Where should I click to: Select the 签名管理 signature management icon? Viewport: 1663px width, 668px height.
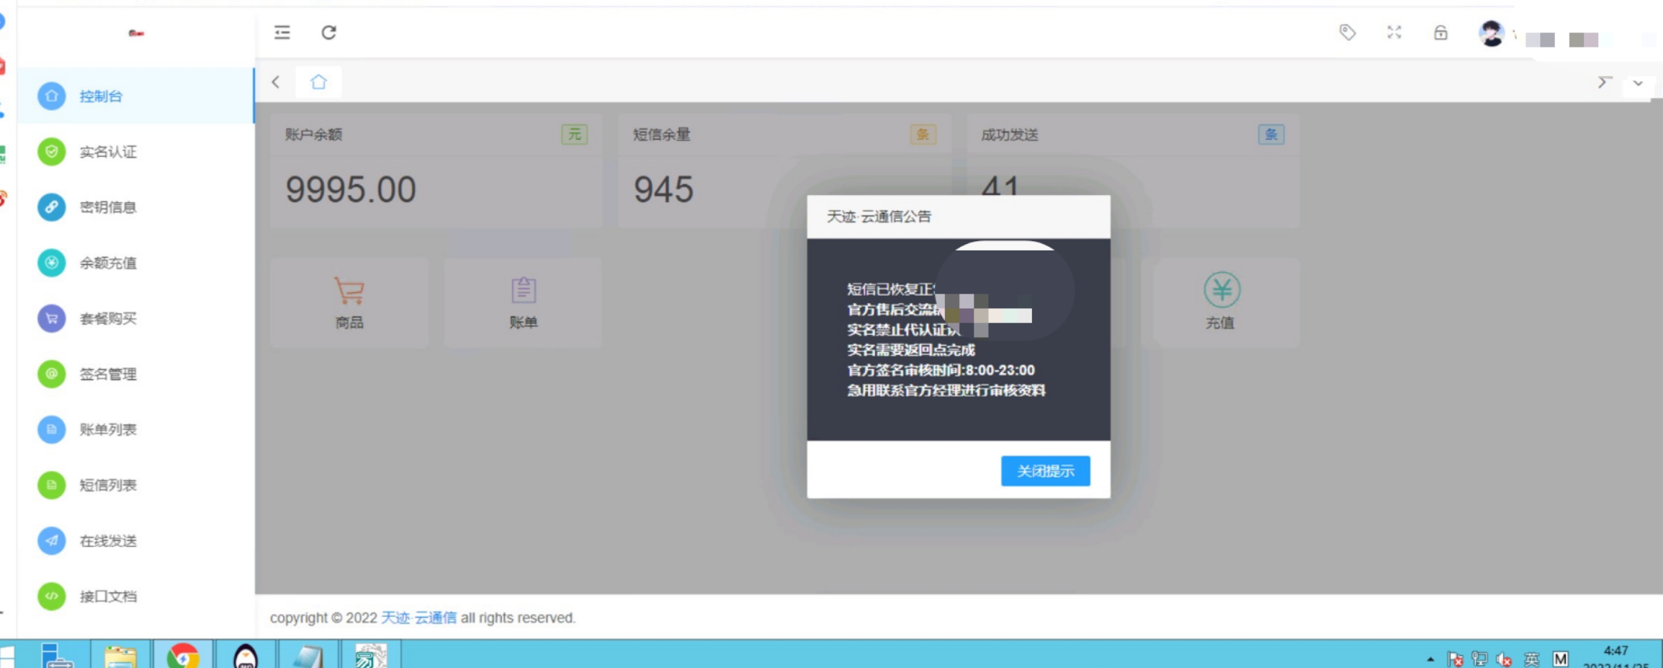(x=51, y=374)
